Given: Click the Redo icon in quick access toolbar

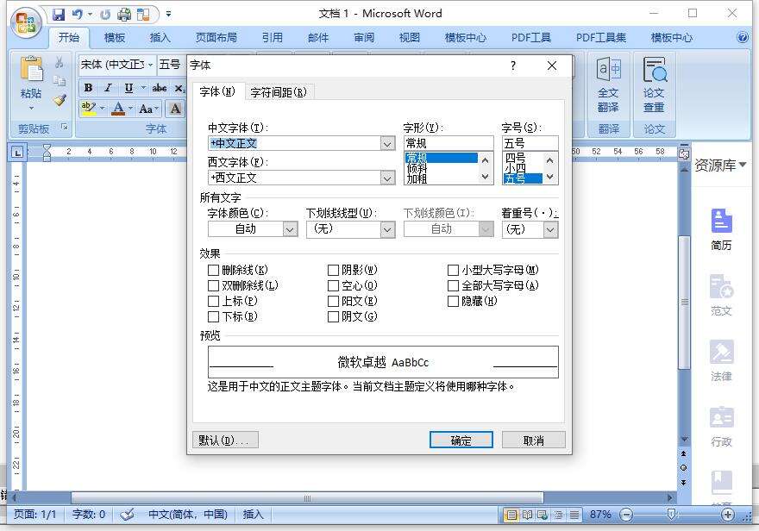Looking at the screenshot, I should pyautogui.click(x=105, y=15).
